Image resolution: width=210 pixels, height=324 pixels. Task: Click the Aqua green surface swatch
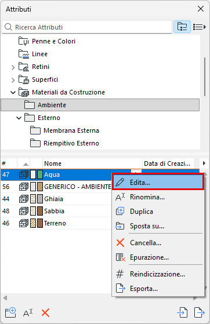pyautogui.click(x=40, y=174)
